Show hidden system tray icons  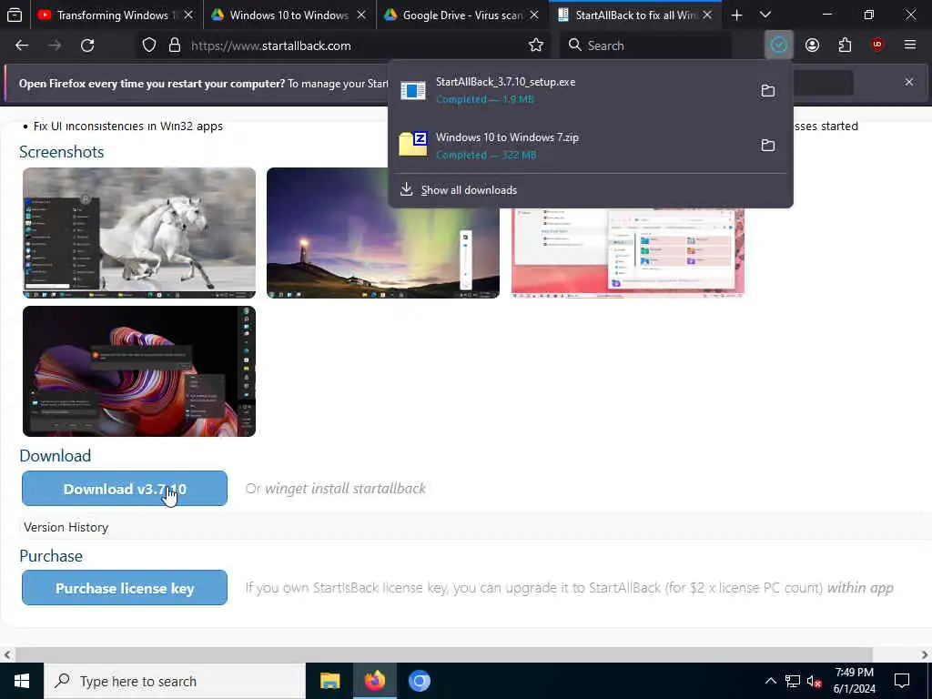[770, 681]
